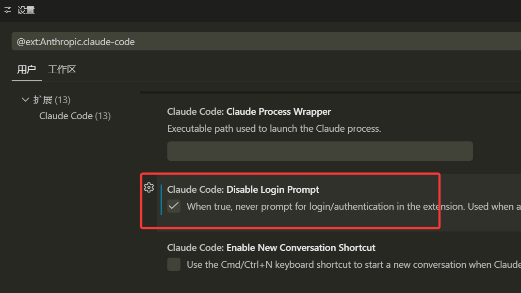The image size is (521, 293).
Task: Select Claude Code (13) in the settings tree
Action: [x=75, y=116]
